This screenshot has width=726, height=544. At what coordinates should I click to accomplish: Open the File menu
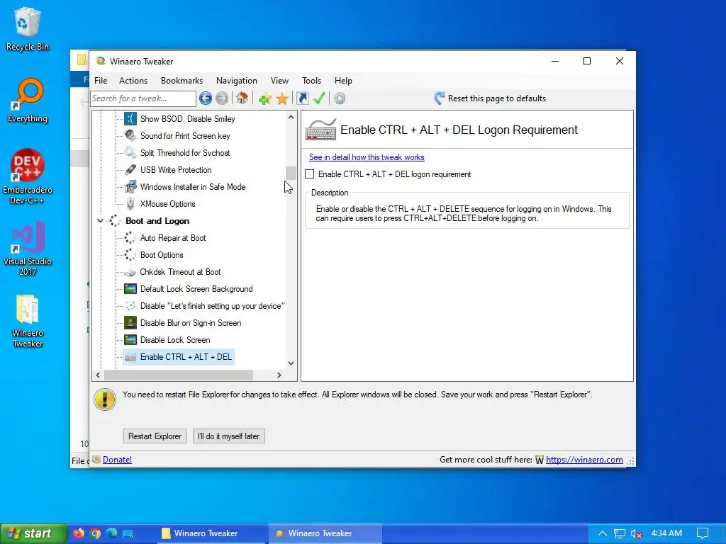(101, 81)
